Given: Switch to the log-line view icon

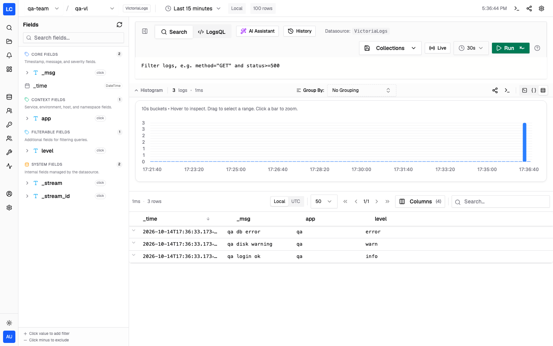Looking at the screenshot, I should click(x=525, y=90).
